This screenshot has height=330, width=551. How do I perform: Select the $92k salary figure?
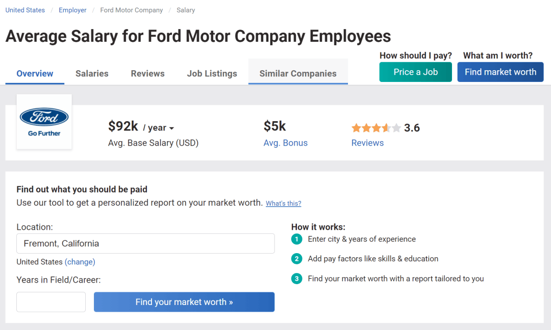point(123,126)
